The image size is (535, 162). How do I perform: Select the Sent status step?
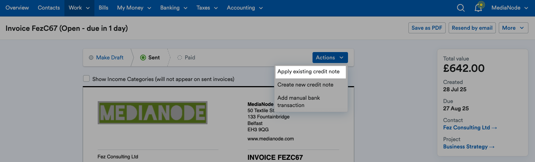(x=150, y=58)
